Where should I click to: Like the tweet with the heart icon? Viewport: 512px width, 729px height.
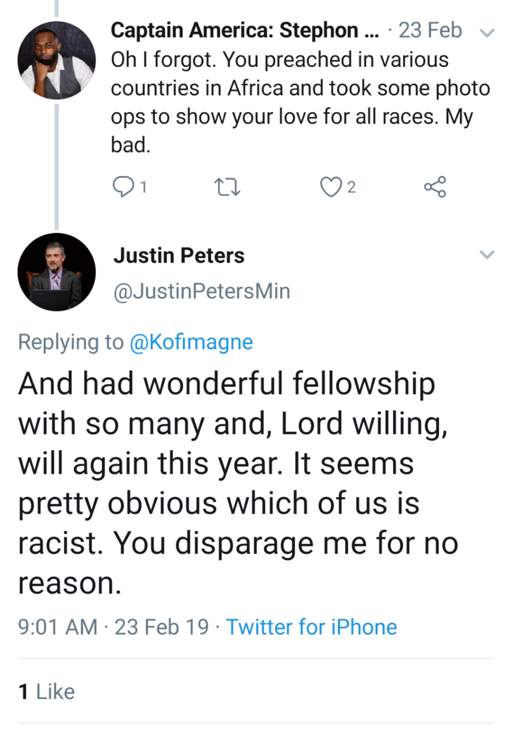331,187
